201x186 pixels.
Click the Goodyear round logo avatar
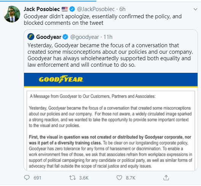[31, 37]
